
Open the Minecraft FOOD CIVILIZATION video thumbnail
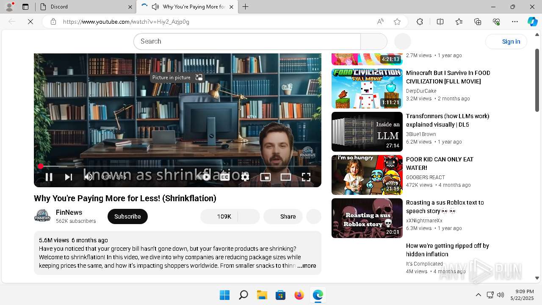click(x=367, y=89)
